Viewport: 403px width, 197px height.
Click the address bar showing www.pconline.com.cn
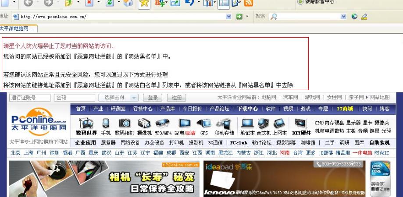(x=122, y=17)
